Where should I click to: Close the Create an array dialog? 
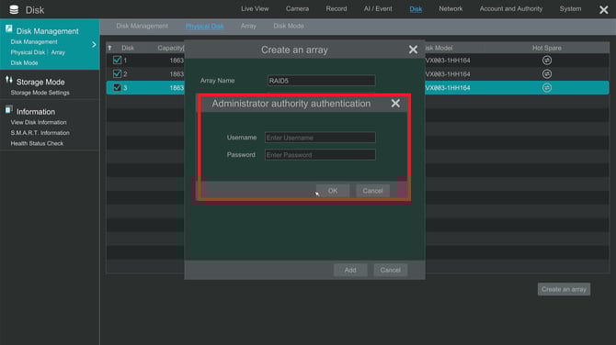click(413, 50)
